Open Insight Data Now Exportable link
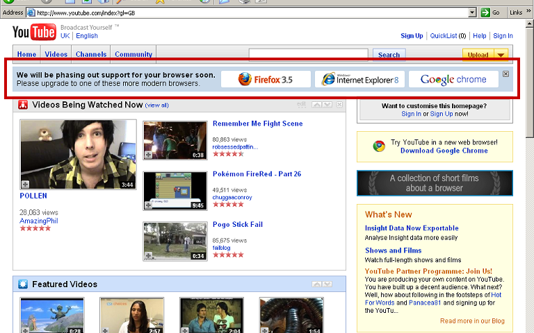Image resolution: width=534 pixels, height=333 pixels. tap(412, 228)
